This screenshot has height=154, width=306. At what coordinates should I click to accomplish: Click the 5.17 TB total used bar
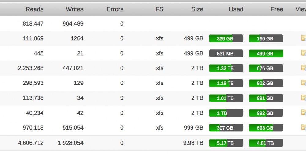click(x=226, y=143)
